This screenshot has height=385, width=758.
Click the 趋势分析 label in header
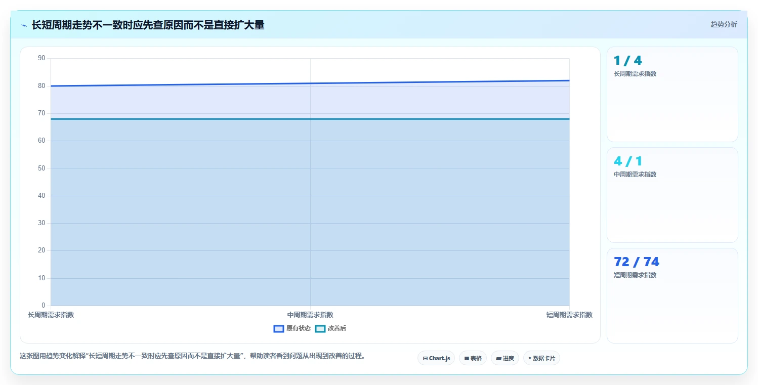point(724,24)
